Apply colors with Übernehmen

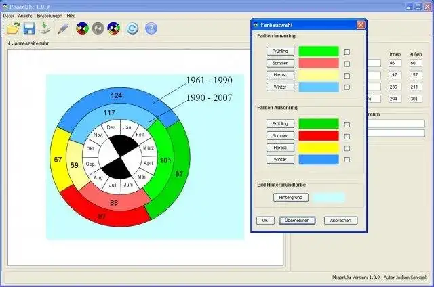click(297, 221)
